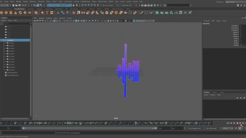Open the Workspace Maya Classic dropdown
246x138 pixels.
tap(235, 2)
